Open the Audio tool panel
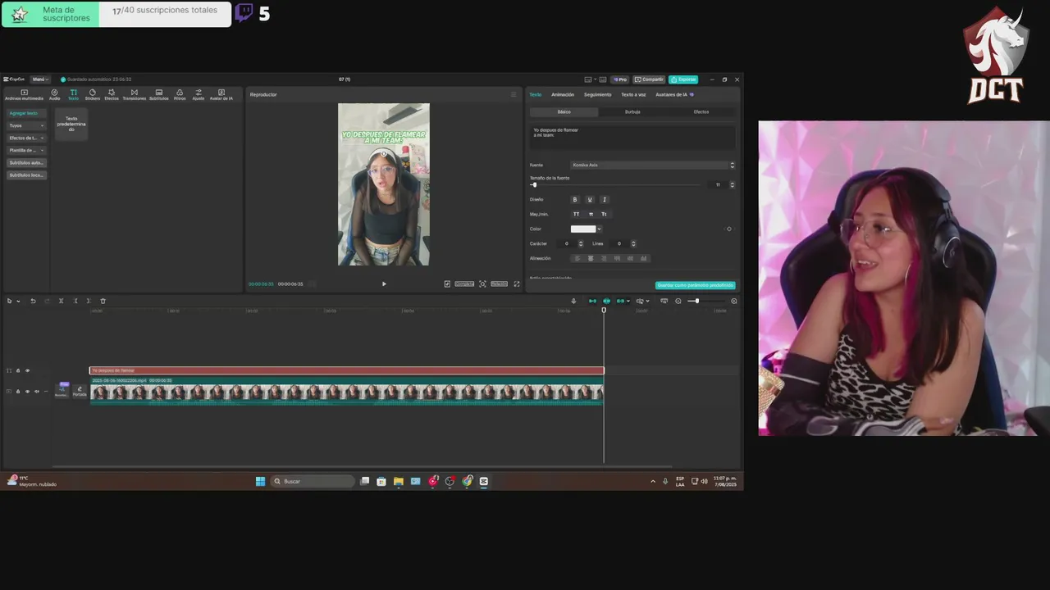1050x590 pixels. pyautogui.click(x=54, y=94)
